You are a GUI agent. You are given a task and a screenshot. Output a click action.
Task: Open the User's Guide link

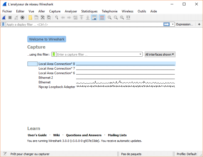pyautogui.click(x=37, y=135)
